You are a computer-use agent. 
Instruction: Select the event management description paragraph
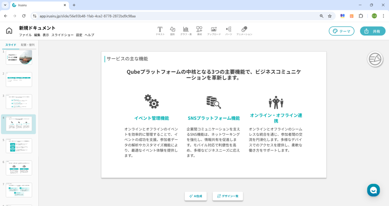pos(151,142)
